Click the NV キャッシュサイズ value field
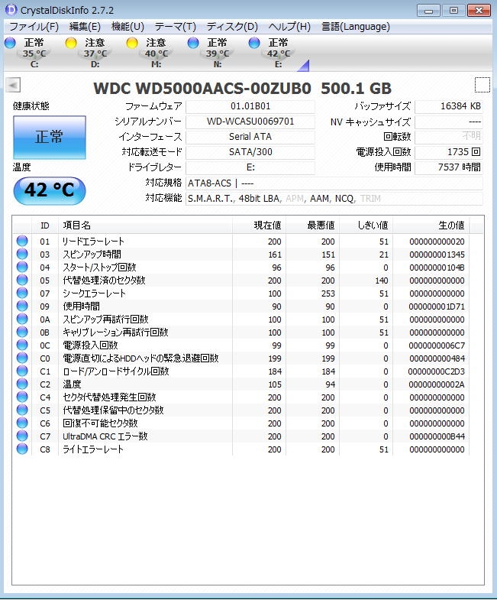Image resolution: width=497 pixels, height=600 pixels. tap(448, 122)
